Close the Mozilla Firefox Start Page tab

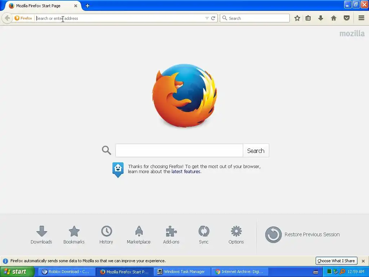tap(76, 6)
